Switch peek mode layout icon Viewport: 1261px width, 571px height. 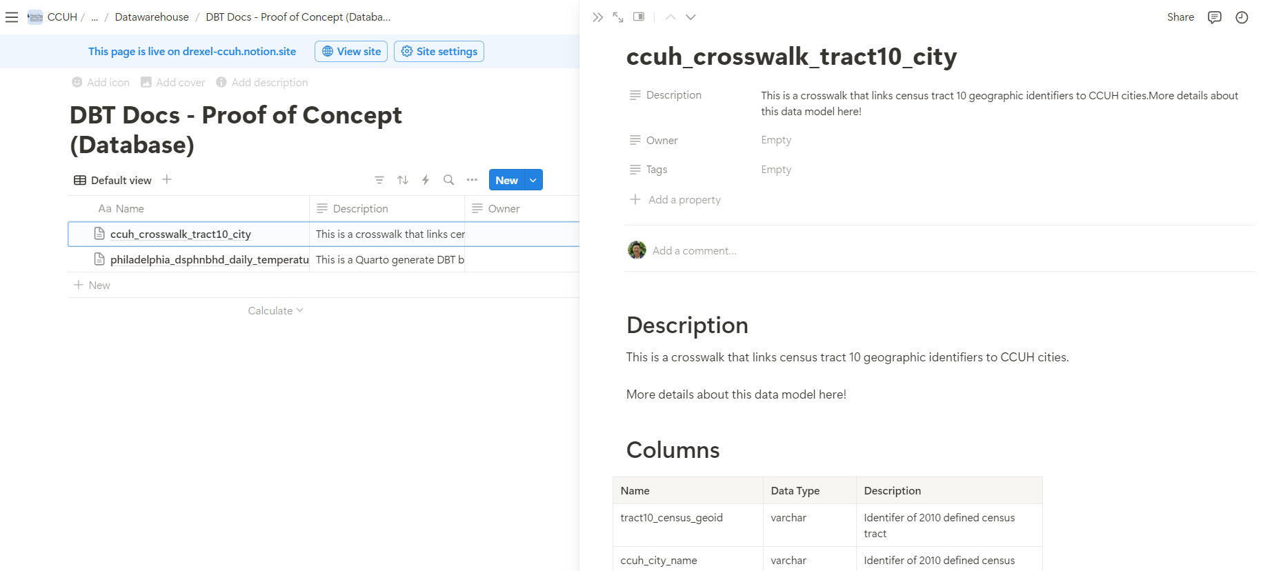click(639, 17)
